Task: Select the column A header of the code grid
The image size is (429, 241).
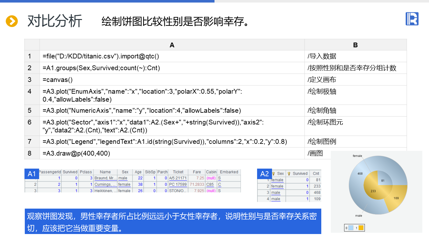Action: pos(172,45)
